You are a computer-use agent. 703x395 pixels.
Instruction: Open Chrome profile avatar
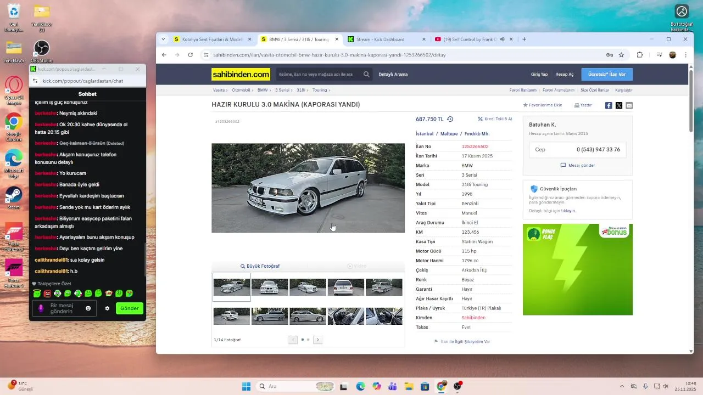pyautogui.click(x=672, y=55)
